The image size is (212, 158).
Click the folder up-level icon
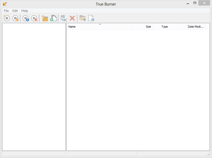coord(83,18)
